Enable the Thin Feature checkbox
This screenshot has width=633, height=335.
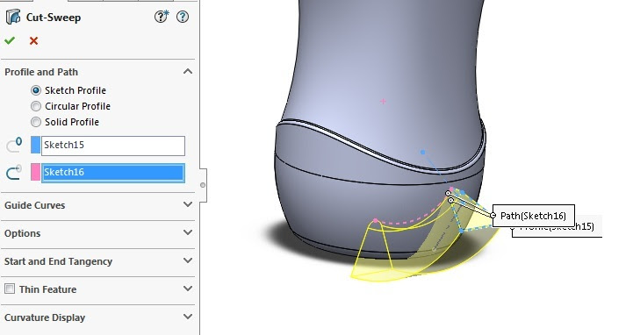(10, 289)
